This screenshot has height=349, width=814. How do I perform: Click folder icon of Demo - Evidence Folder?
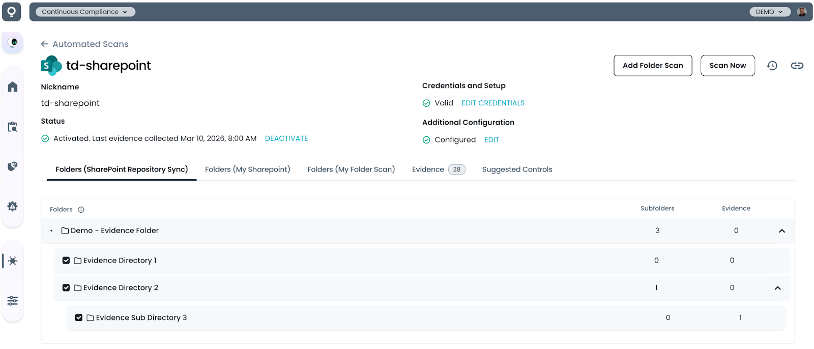pos(65,231)
